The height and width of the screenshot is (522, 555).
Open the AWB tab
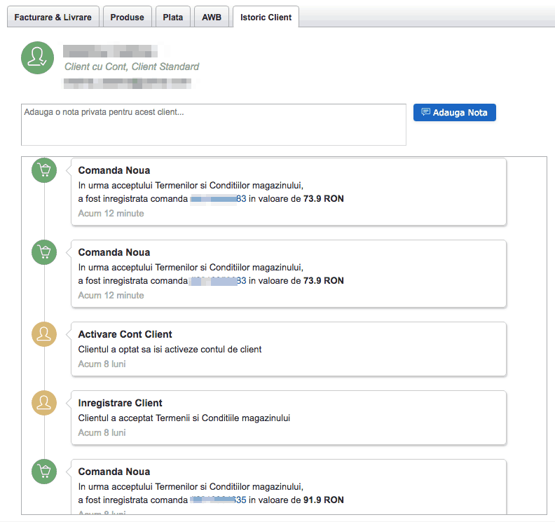click(x=211, y=18)
